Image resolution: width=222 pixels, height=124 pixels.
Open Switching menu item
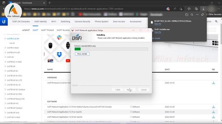tap(66, 21)
